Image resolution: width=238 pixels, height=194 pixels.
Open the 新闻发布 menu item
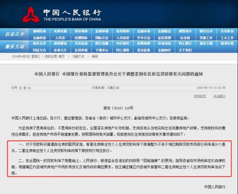40,31
